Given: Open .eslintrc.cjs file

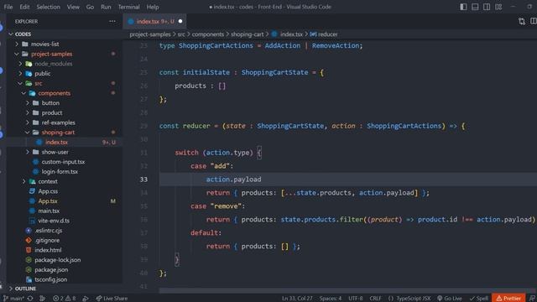Looking at the screenshot, I should (x=65, y=231).
